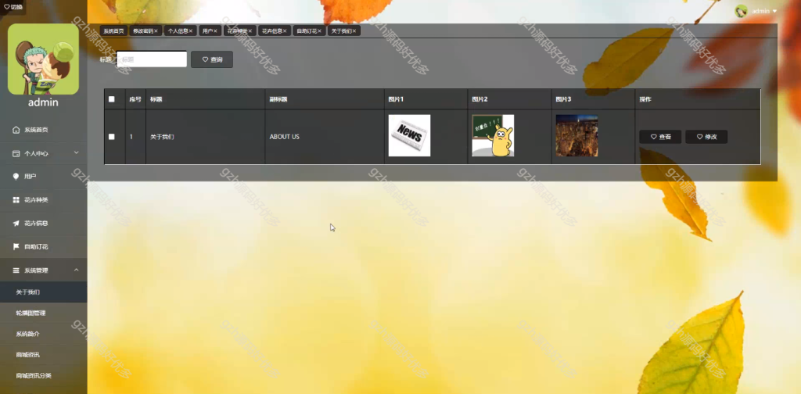Switch to the 系统首页 tab

[x=113, y=31]
